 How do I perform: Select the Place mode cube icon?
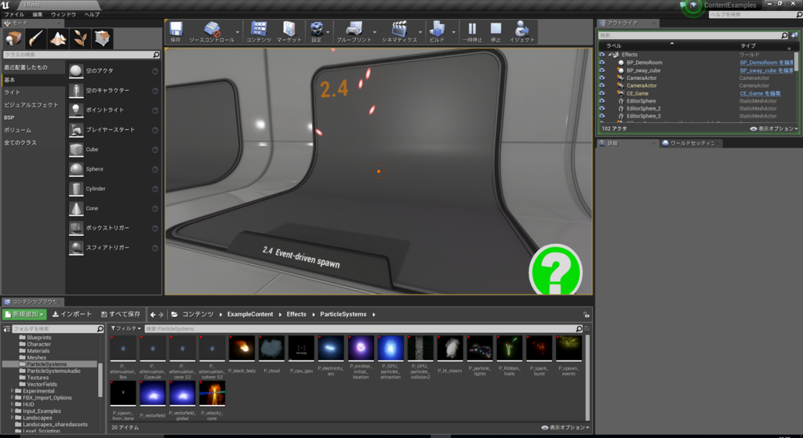coord(14,38)
